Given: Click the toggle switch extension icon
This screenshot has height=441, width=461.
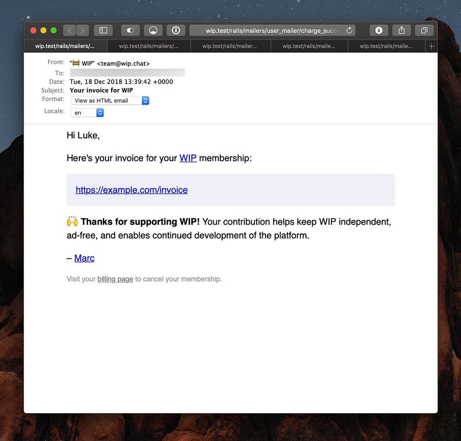Looking at the screenshot, I should coord(130,30).
